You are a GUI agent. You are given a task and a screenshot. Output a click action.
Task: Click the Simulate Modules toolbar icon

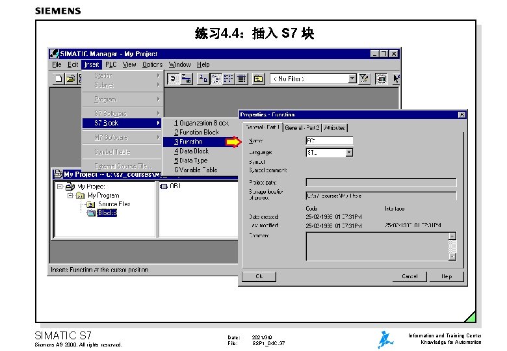[381, 79]
